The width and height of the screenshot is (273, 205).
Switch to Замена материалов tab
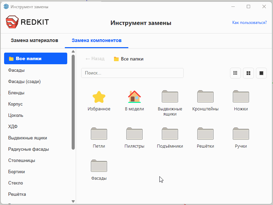coord(34,40)
